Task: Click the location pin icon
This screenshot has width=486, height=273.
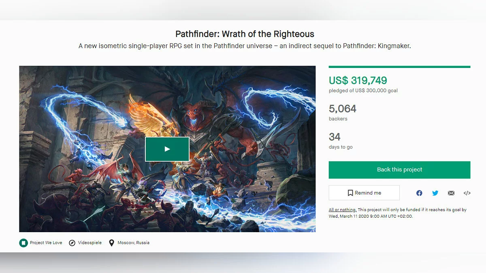Action: 111,243
